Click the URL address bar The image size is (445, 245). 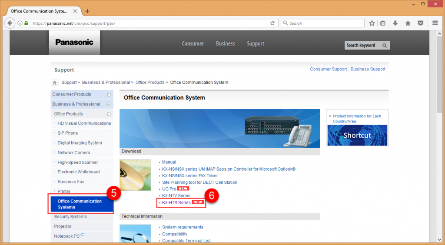[149, 23]
